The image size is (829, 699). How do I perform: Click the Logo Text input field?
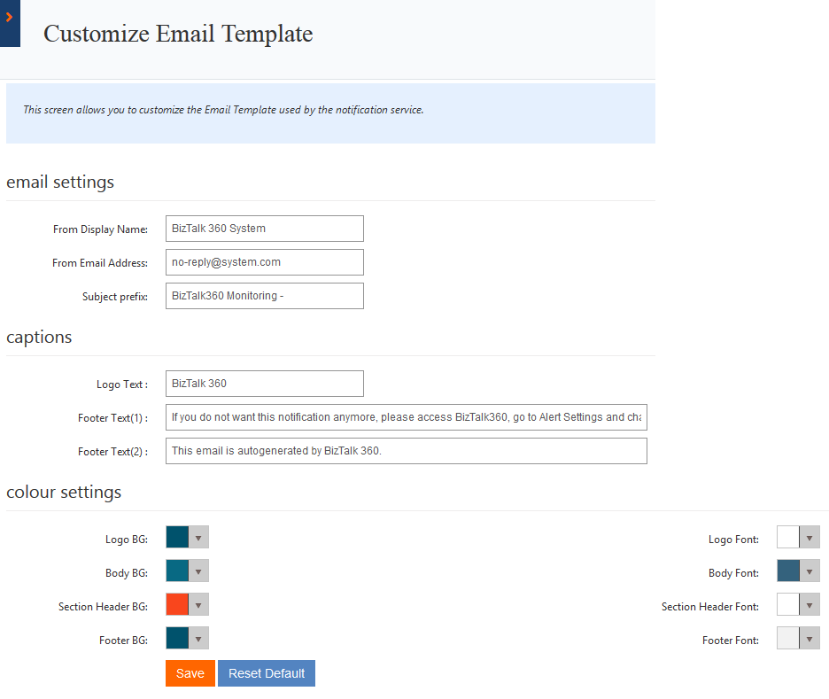(264, 384)
